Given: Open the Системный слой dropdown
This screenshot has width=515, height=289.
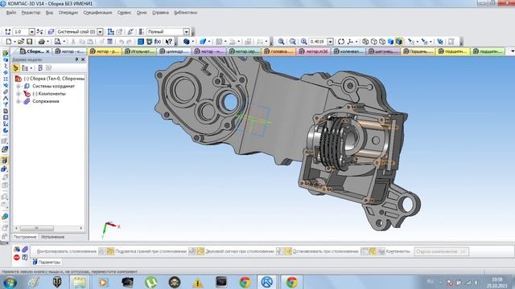Looking at the screenshot, I should coord(100,32).
